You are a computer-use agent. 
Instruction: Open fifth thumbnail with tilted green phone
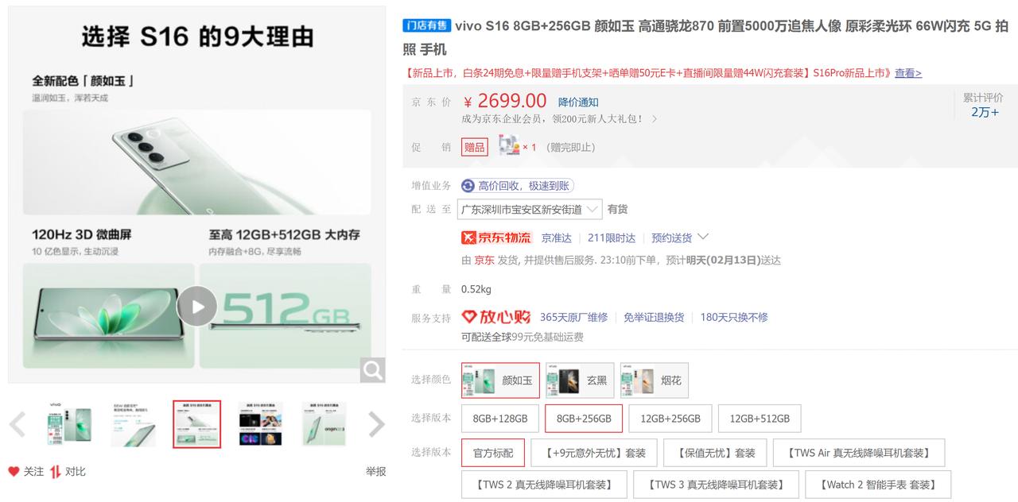click(324, 424)
